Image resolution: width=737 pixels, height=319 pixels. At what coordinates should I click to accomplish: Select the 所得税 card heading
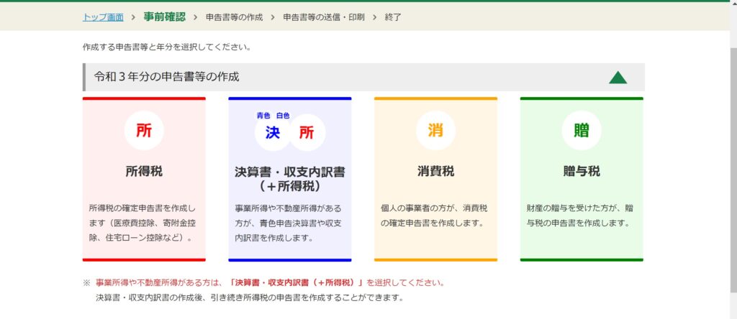[144, 171]
